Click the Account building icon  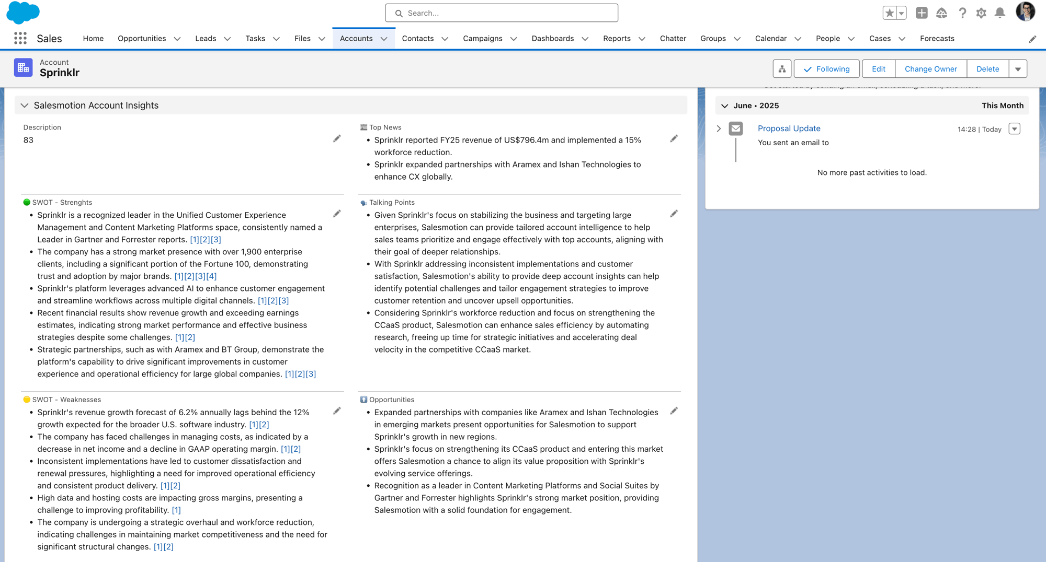point(23,68)
